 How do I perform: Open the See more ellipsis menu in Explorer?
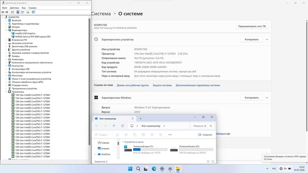(x=170, y=135)
